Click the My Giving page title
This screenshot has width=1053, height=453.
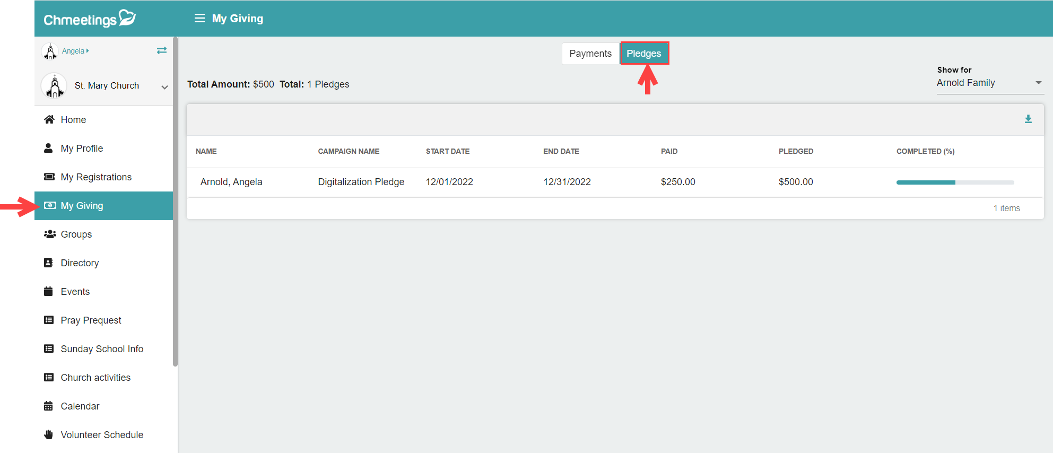(238, 19)
